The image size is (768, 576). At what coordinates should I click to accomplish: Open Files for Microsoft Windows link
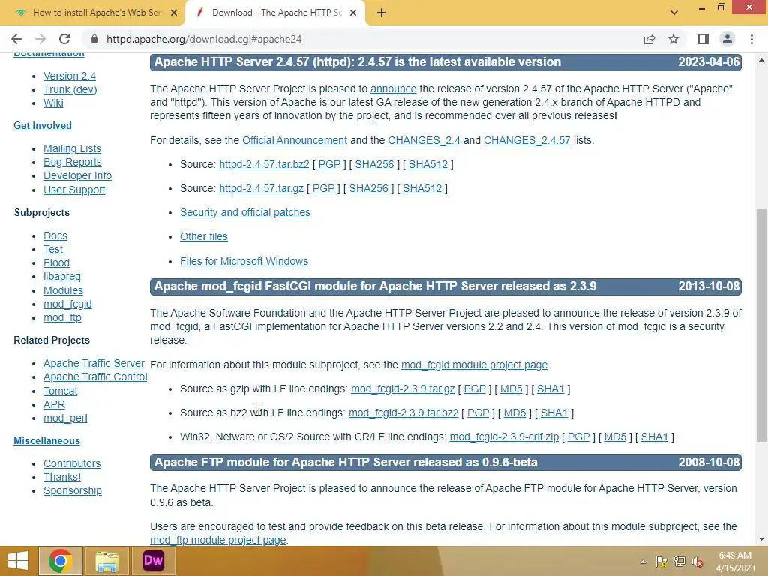coord(244,261)
